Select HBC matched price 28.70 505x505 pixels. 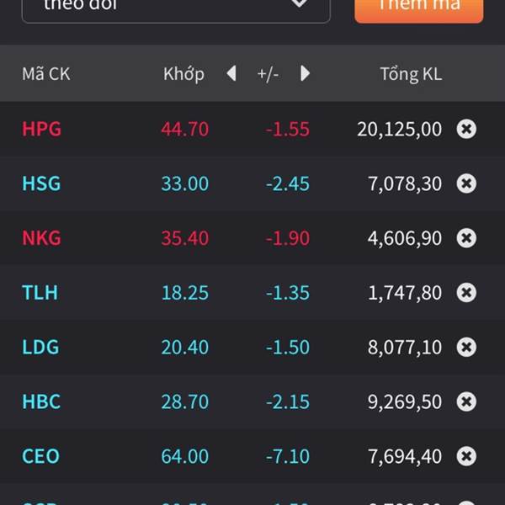click(x=185, y=401)
